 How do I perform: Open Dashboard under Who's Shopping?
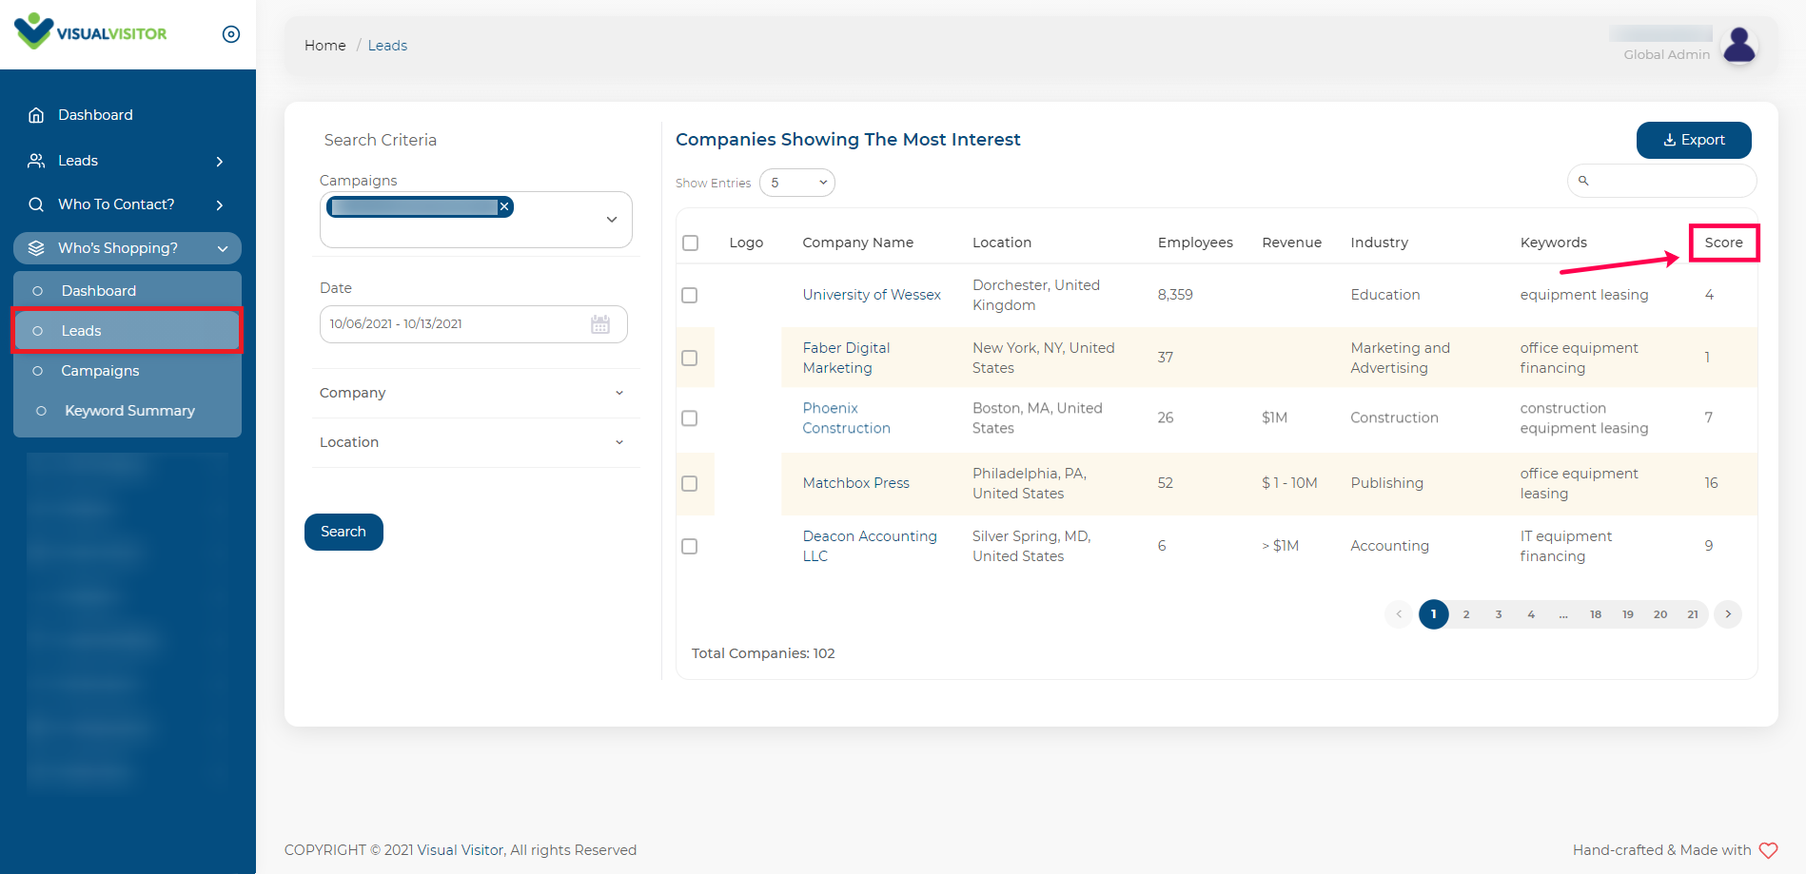(x=99, y=291)
